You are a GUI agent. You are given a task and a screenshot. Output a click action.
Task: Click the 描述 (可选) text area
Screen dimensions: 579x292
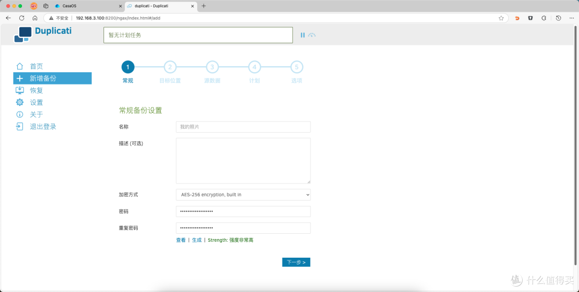[243, 161]
